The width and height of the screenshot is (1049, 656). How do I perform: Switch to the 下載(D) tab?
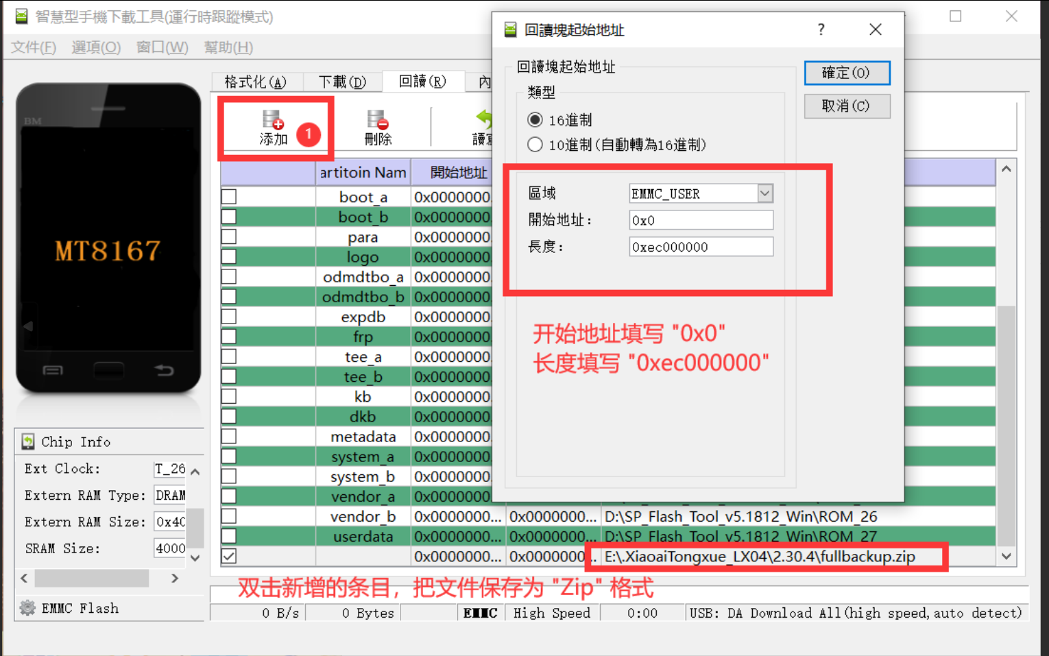342,81
